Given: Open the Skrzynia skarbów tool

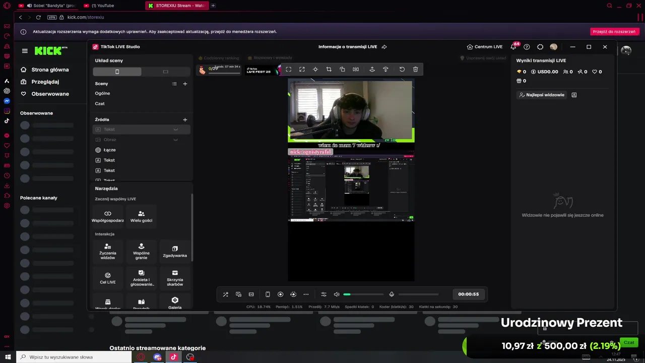Looking at the screenshot, I should click(175, 278).
